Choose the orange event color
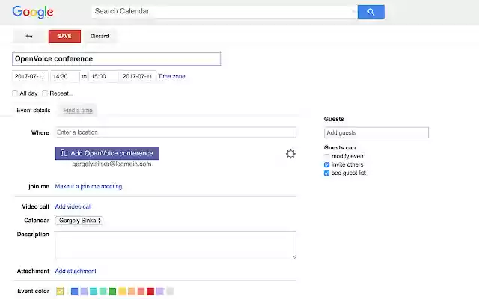The width and height of the screenshot is (479, 299). coord(132,291)
